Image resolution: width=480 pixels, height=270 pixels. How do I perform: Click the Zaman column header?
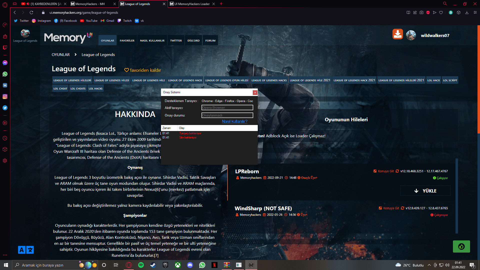click(169, 128)
